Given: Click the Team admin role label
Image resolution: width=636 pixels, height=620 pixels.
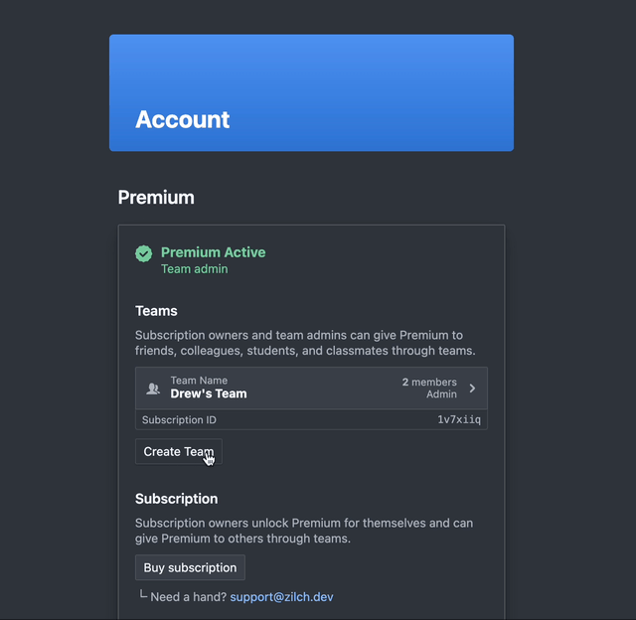Looking at the screenshot, I should (x=195, y=269).
